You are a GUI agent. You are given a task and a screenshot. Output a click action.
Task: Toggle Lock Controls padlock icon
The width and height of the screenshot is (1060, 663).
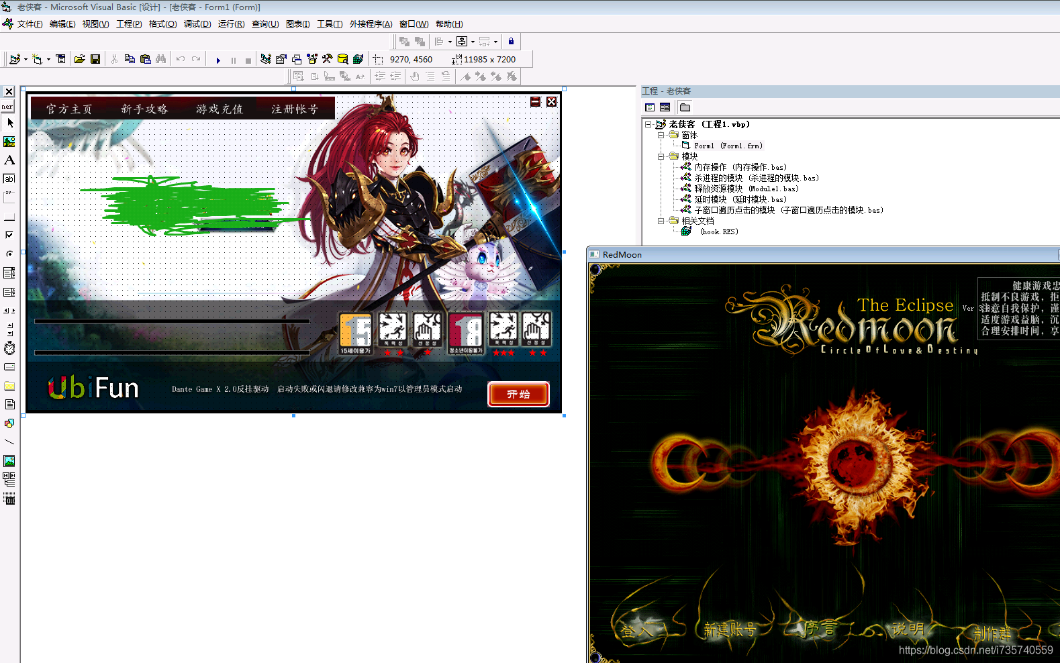511,41
